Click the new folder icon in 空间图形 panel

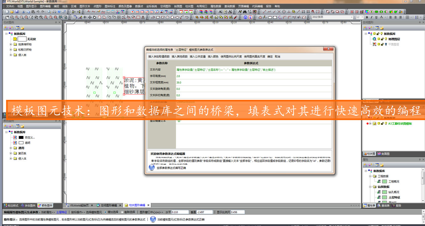[382, 28]
